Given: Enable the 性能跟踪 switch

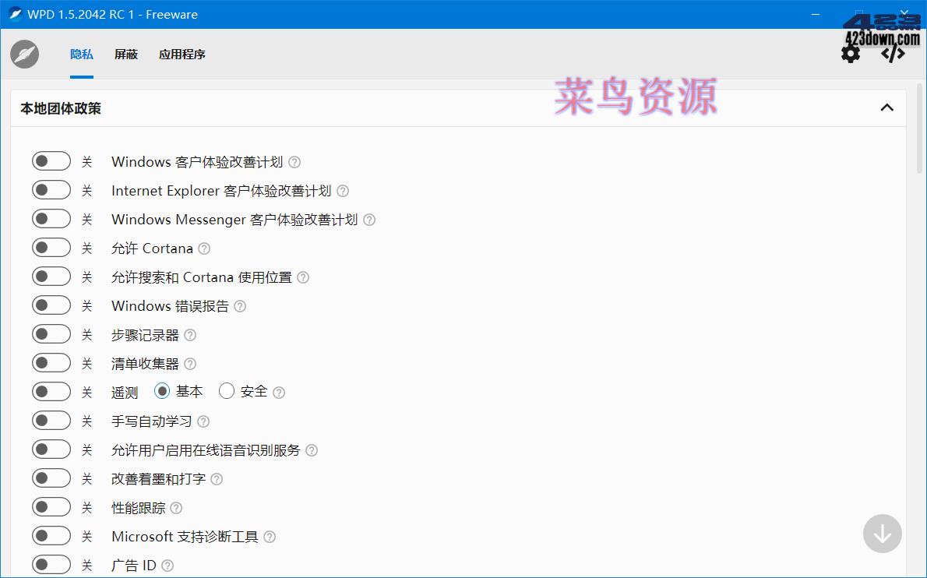Looking at the screenshot, I should 51,506.
